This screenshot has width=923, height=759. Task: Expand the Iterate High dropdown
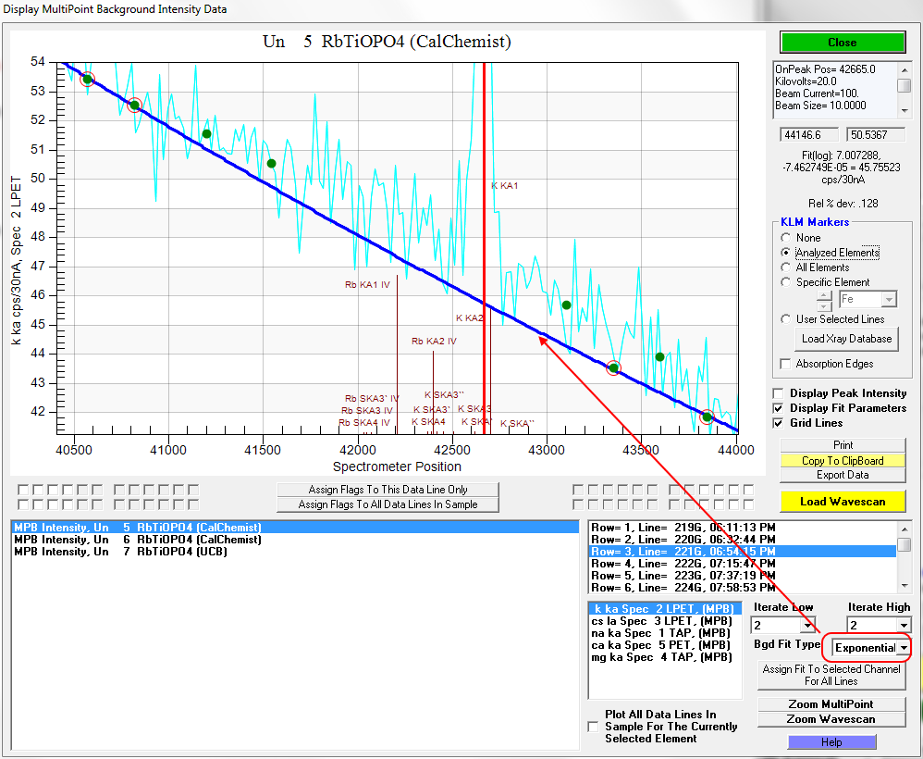[x=903, y=626]
